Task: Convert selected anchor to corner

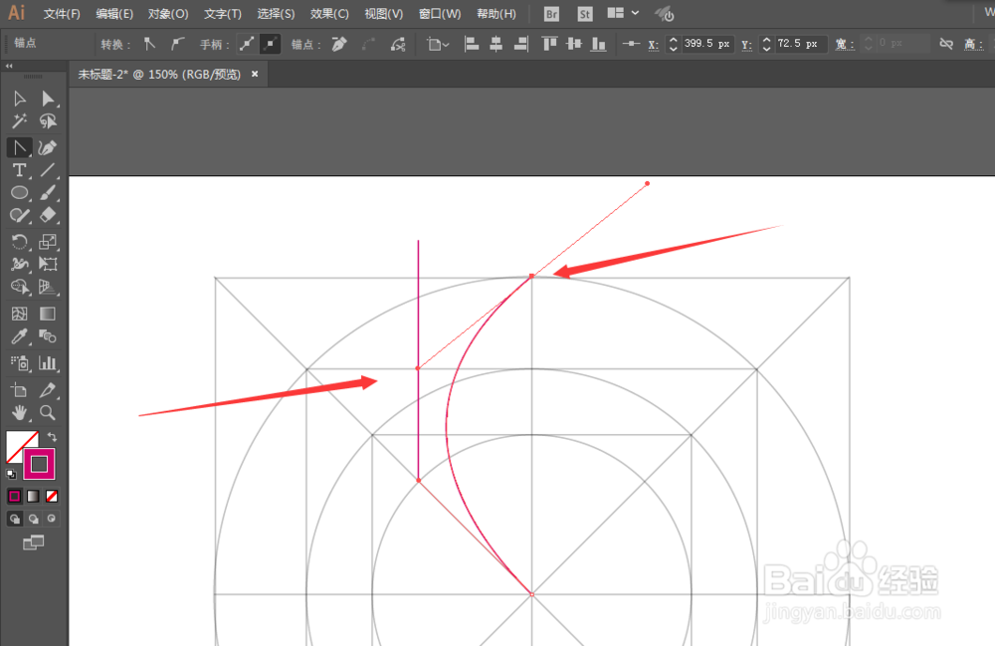Action: point(149,44)
